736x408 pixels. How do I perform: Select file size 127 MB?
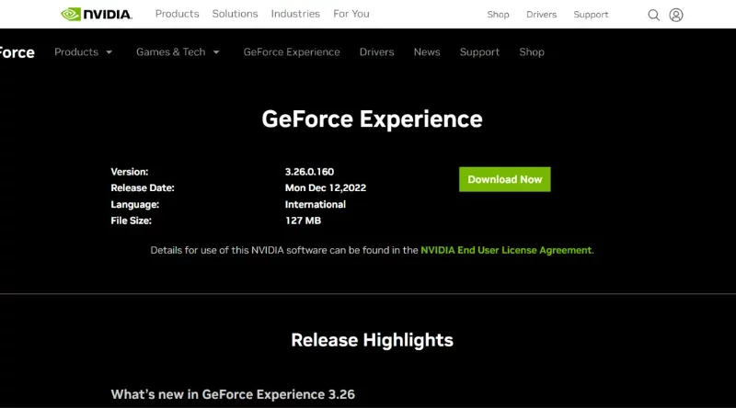click(x=303, y=221)
